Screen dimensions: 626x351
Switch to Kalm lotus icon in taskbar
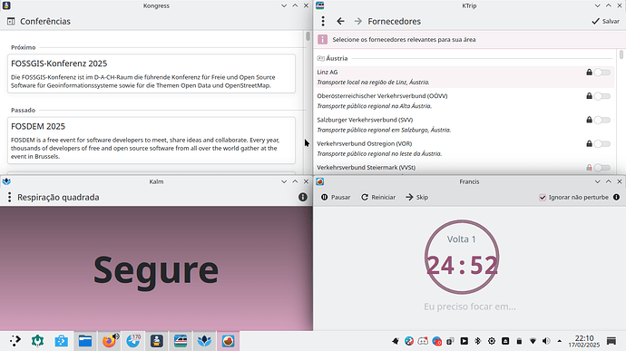(x=204, y=341)
